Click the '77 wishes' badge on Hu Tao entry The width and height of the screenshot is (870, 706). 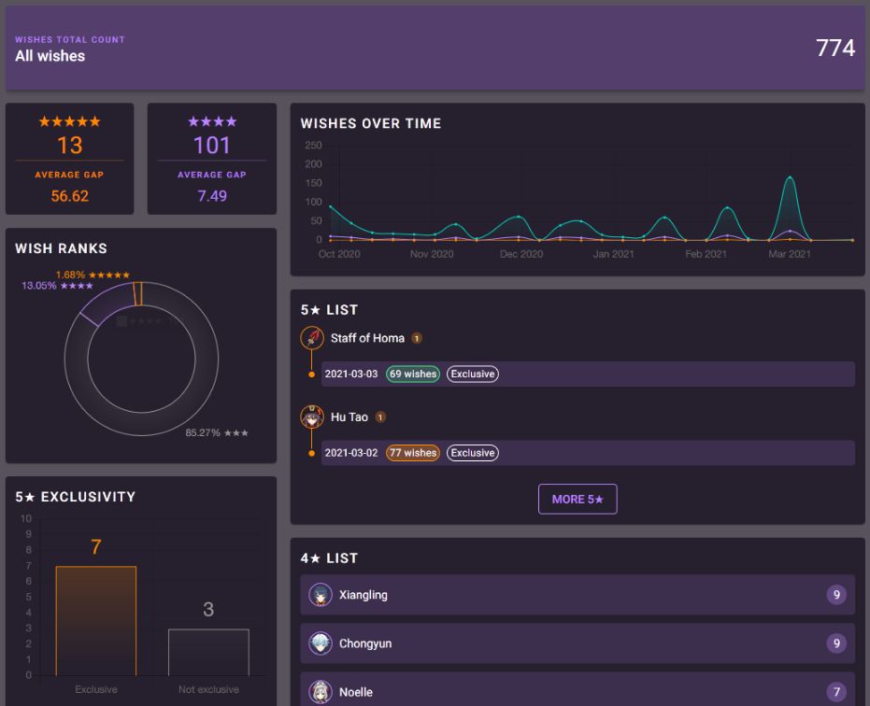click(412, 453)
